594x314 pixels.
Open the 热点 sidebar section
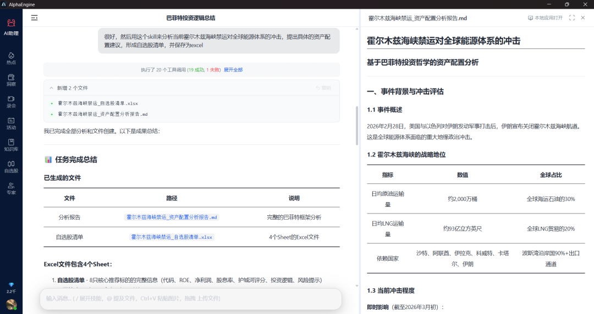11,58
